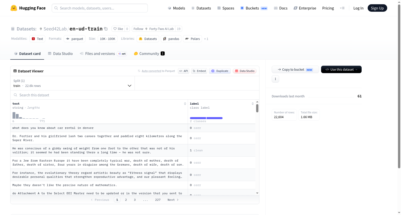Click the row "Maybe they doesn't like the precise"
The image size is (401, 215).
pyautogui.click(x=133, y=185)
